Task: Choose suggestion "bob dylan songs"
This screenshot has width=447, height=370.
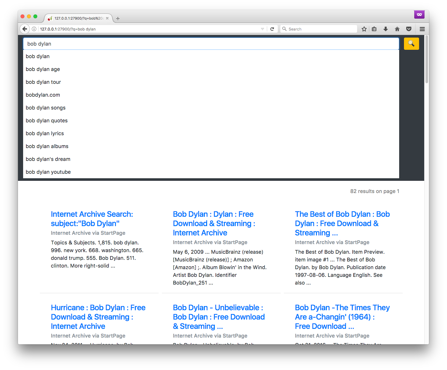Action: [x=211, y=108]
